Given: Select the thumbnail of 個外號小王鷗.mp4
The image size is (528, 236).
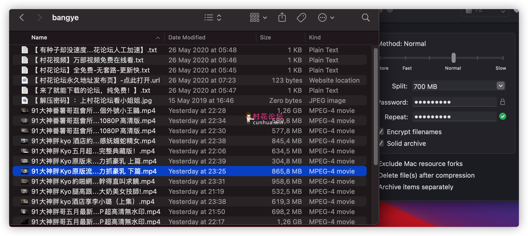Looking at the screenshot, I should click(25, 110).
